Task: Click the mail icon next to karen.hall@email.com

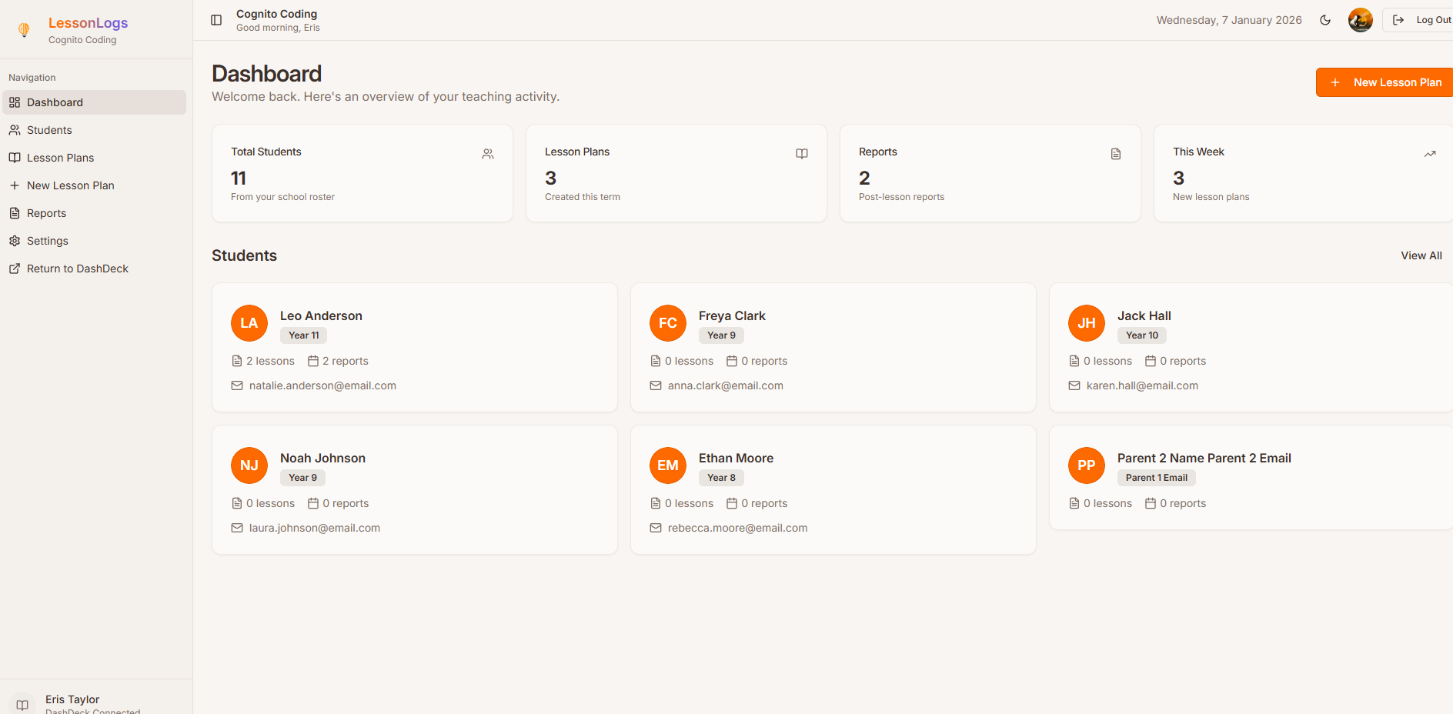Action: tap(1074, 385)
